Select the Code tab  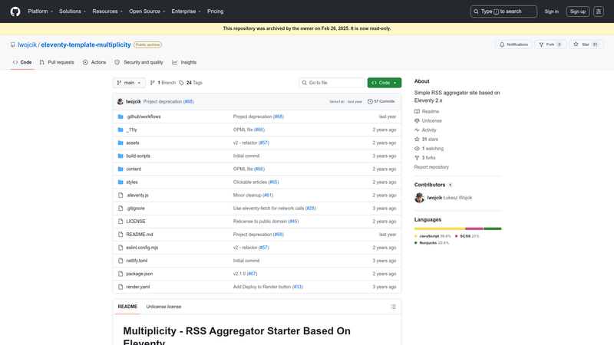click(22, 62)
